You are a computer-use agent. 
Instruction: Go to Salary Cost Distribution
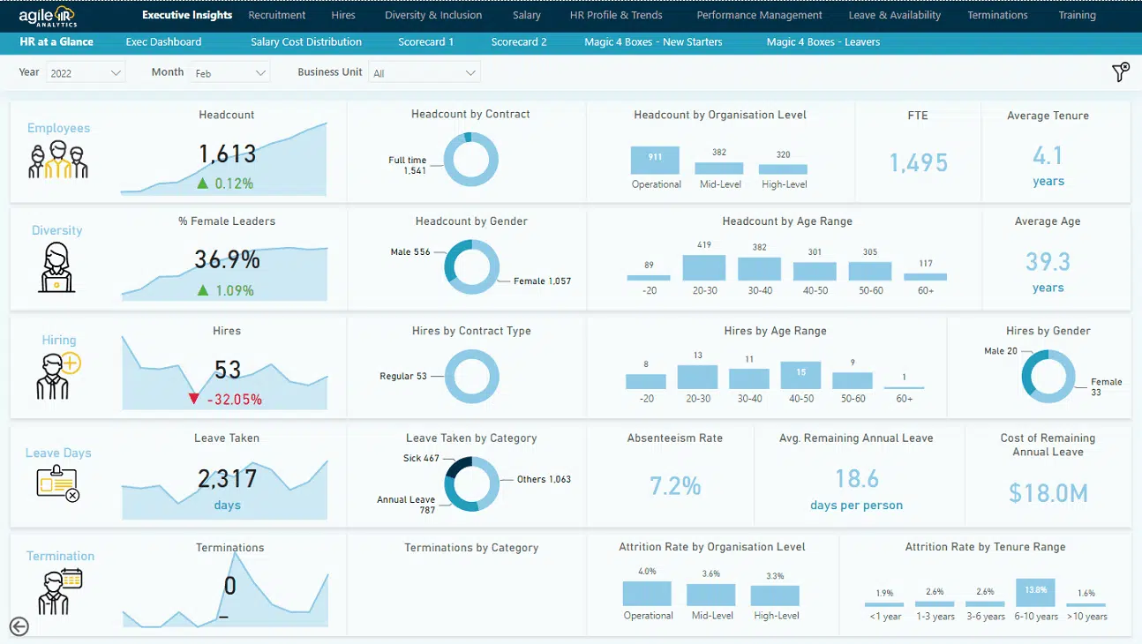pos(305,41)
